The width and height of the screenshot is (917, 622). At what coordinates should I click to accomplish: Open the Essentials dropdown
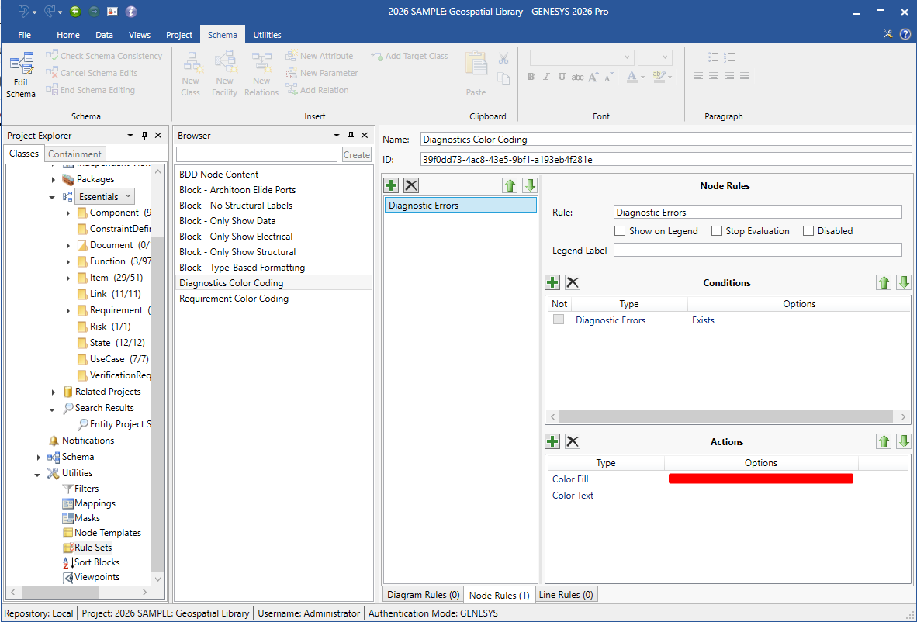[x=128, y=197]
